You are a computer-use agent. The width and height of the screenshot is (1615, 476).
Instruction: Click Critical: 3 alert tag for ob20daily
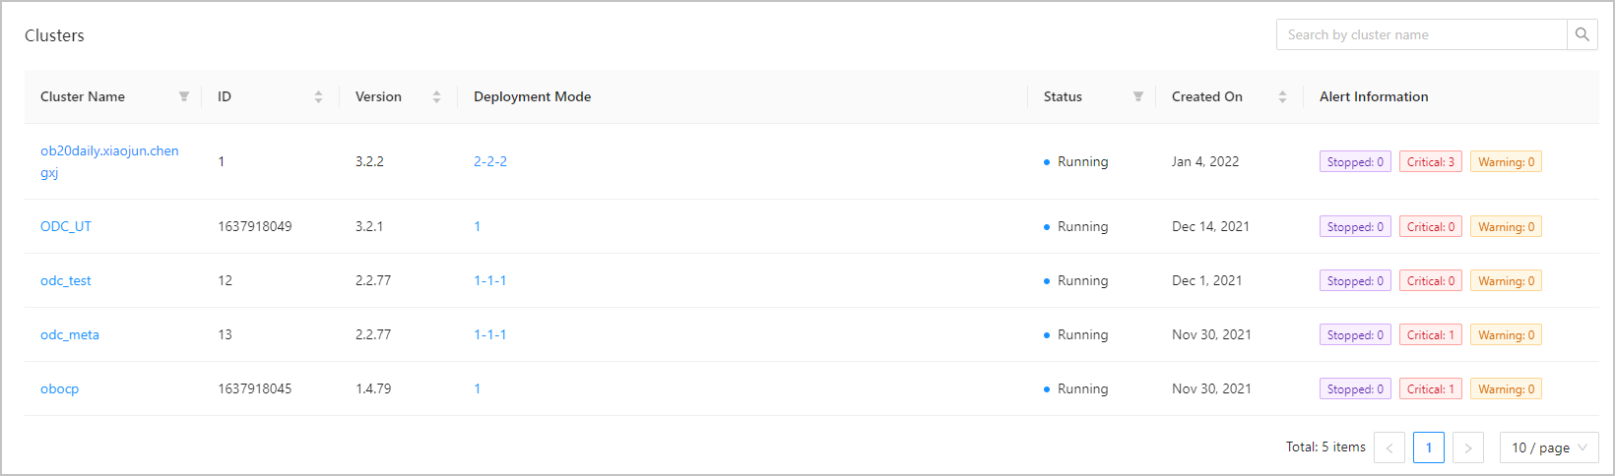coord(1430,161)
